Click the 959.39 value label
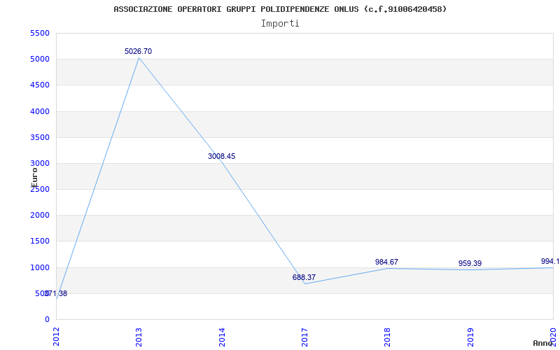 click(x=470, y=264)
